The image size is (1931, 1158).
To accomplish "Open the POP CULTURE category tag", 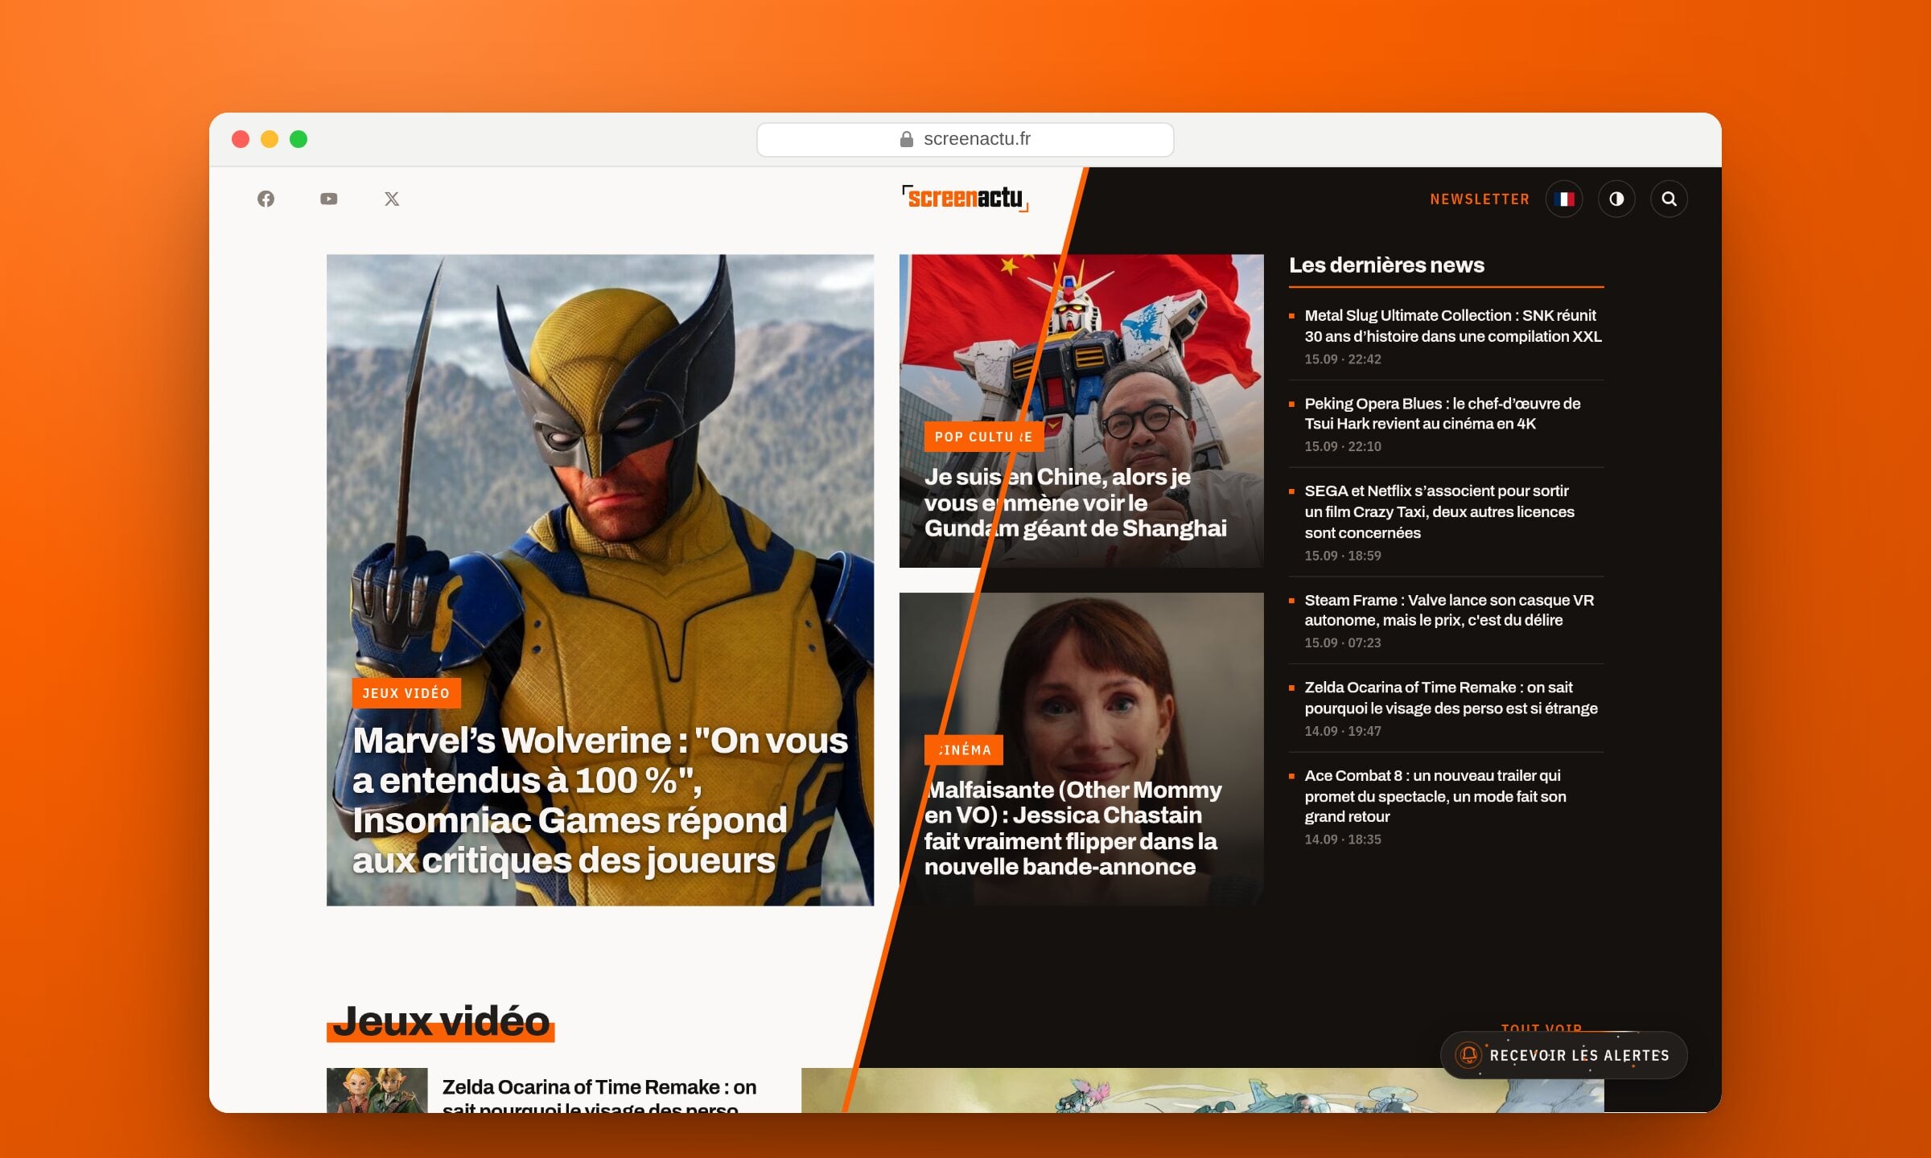I will (x=983, y=437).
